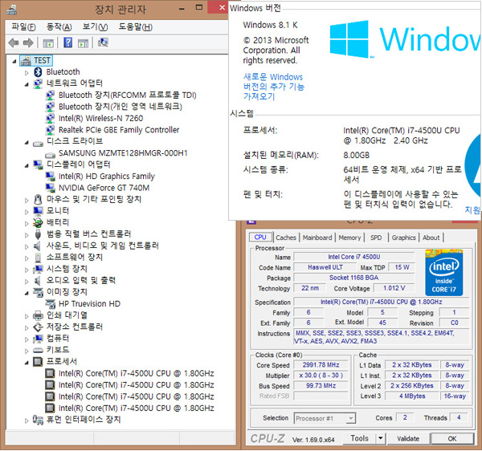Click the Forward arrow in Device Manager toolbar
Image resolution: width=482 pixels, height=451 pixels.
[28, 43]
